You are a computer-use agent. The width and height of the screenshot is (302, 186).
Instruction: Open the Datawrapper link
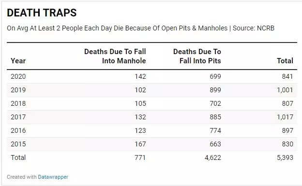pyautogui.click(x=53, y=177)
